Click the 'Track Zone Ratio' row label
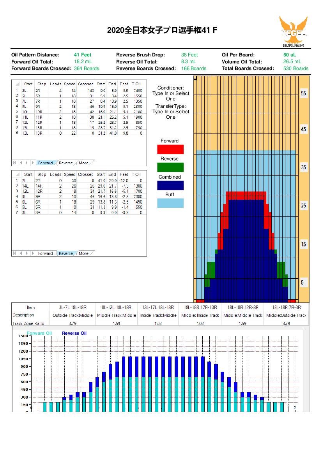 coord(28,323)
